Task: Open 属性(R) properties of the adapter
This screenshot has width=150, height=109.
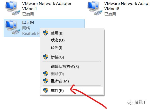Action: tap(72, 91)
